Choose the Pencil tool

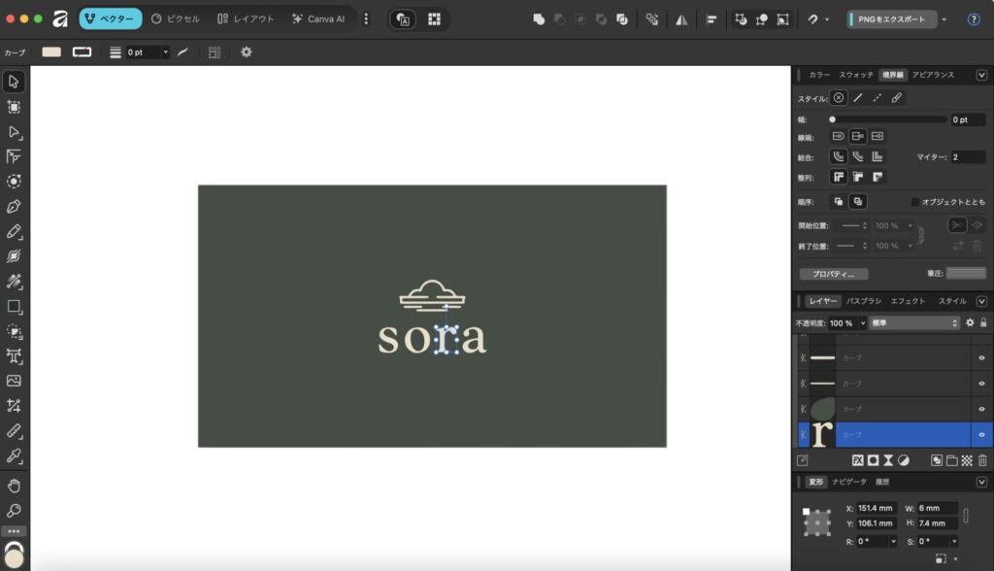tap(14, 231)
